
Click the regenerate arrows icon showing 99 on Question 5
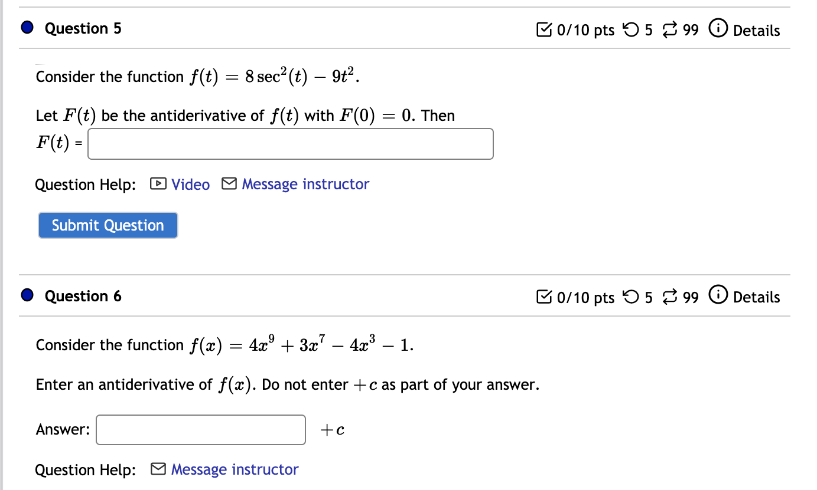[669, 29]
